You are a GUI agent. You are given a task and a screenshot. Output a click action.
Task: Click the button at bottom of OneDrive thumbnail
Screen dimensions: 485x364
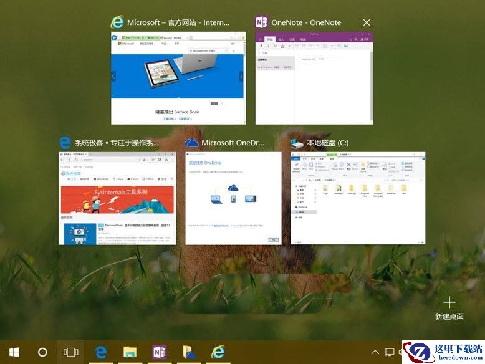coord(273,240)
